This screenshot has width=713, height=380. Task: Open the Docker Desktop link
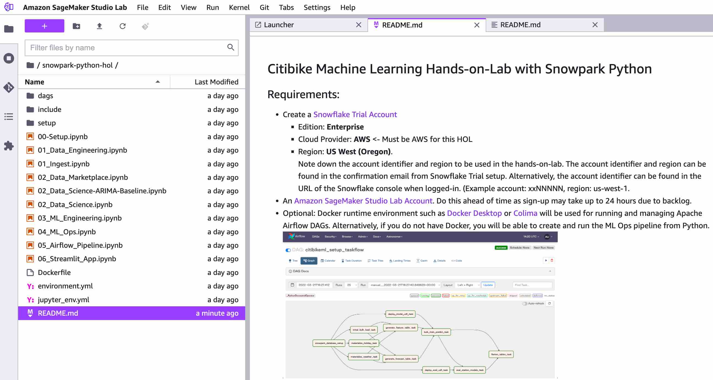coord(474,213)
